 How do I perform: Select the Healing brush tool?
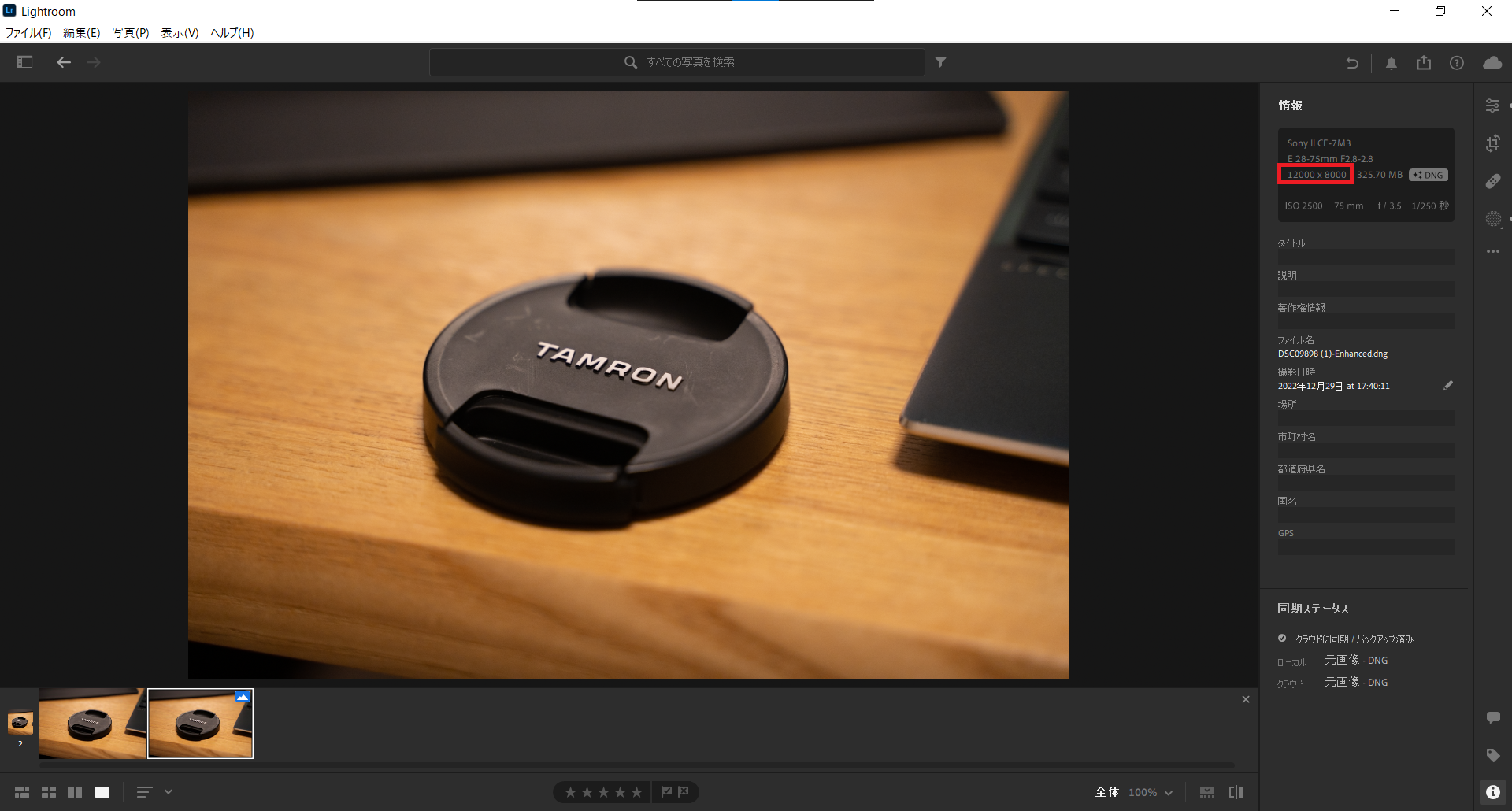(1492, 181)
